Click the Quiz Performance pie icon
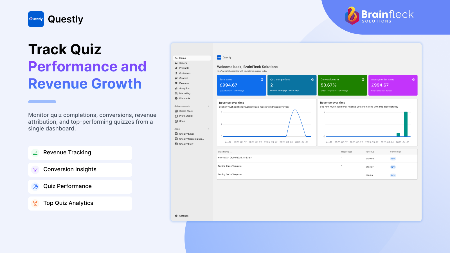This screenshot has width=450, height=253. point(35,187)
